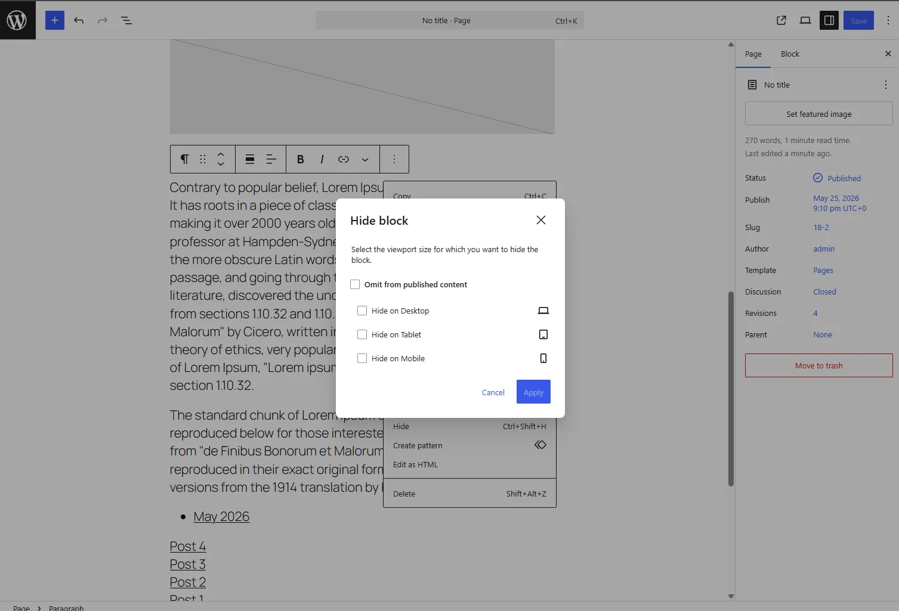This screenshot has width=899, height=611.
Task: Toggle bold formatting
Action: pyautogui.click(x=301, y=159)
